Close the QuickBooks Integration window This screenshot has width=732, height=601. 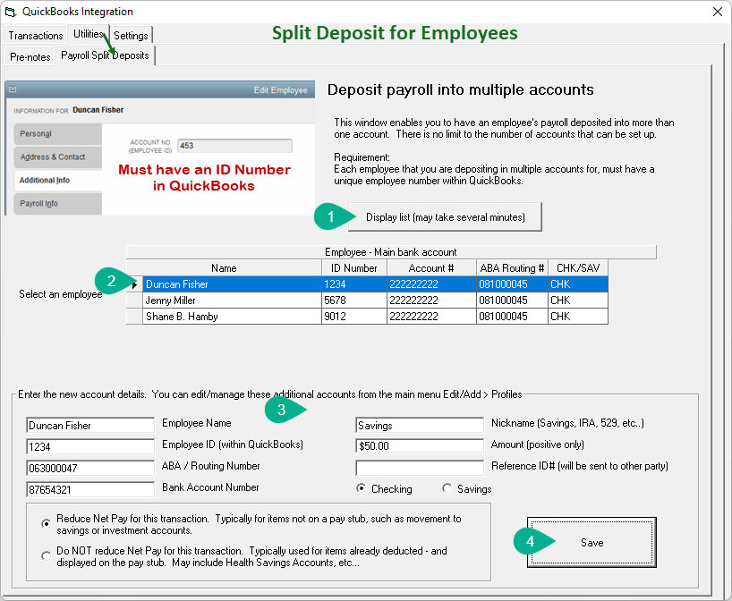[x=718, y=12]
